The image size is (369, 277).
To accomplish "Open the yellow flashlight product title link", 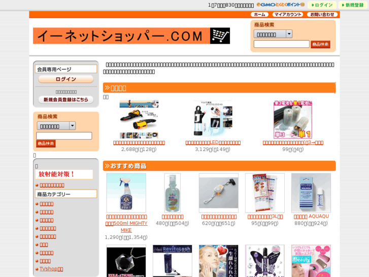I will point(139,143).
